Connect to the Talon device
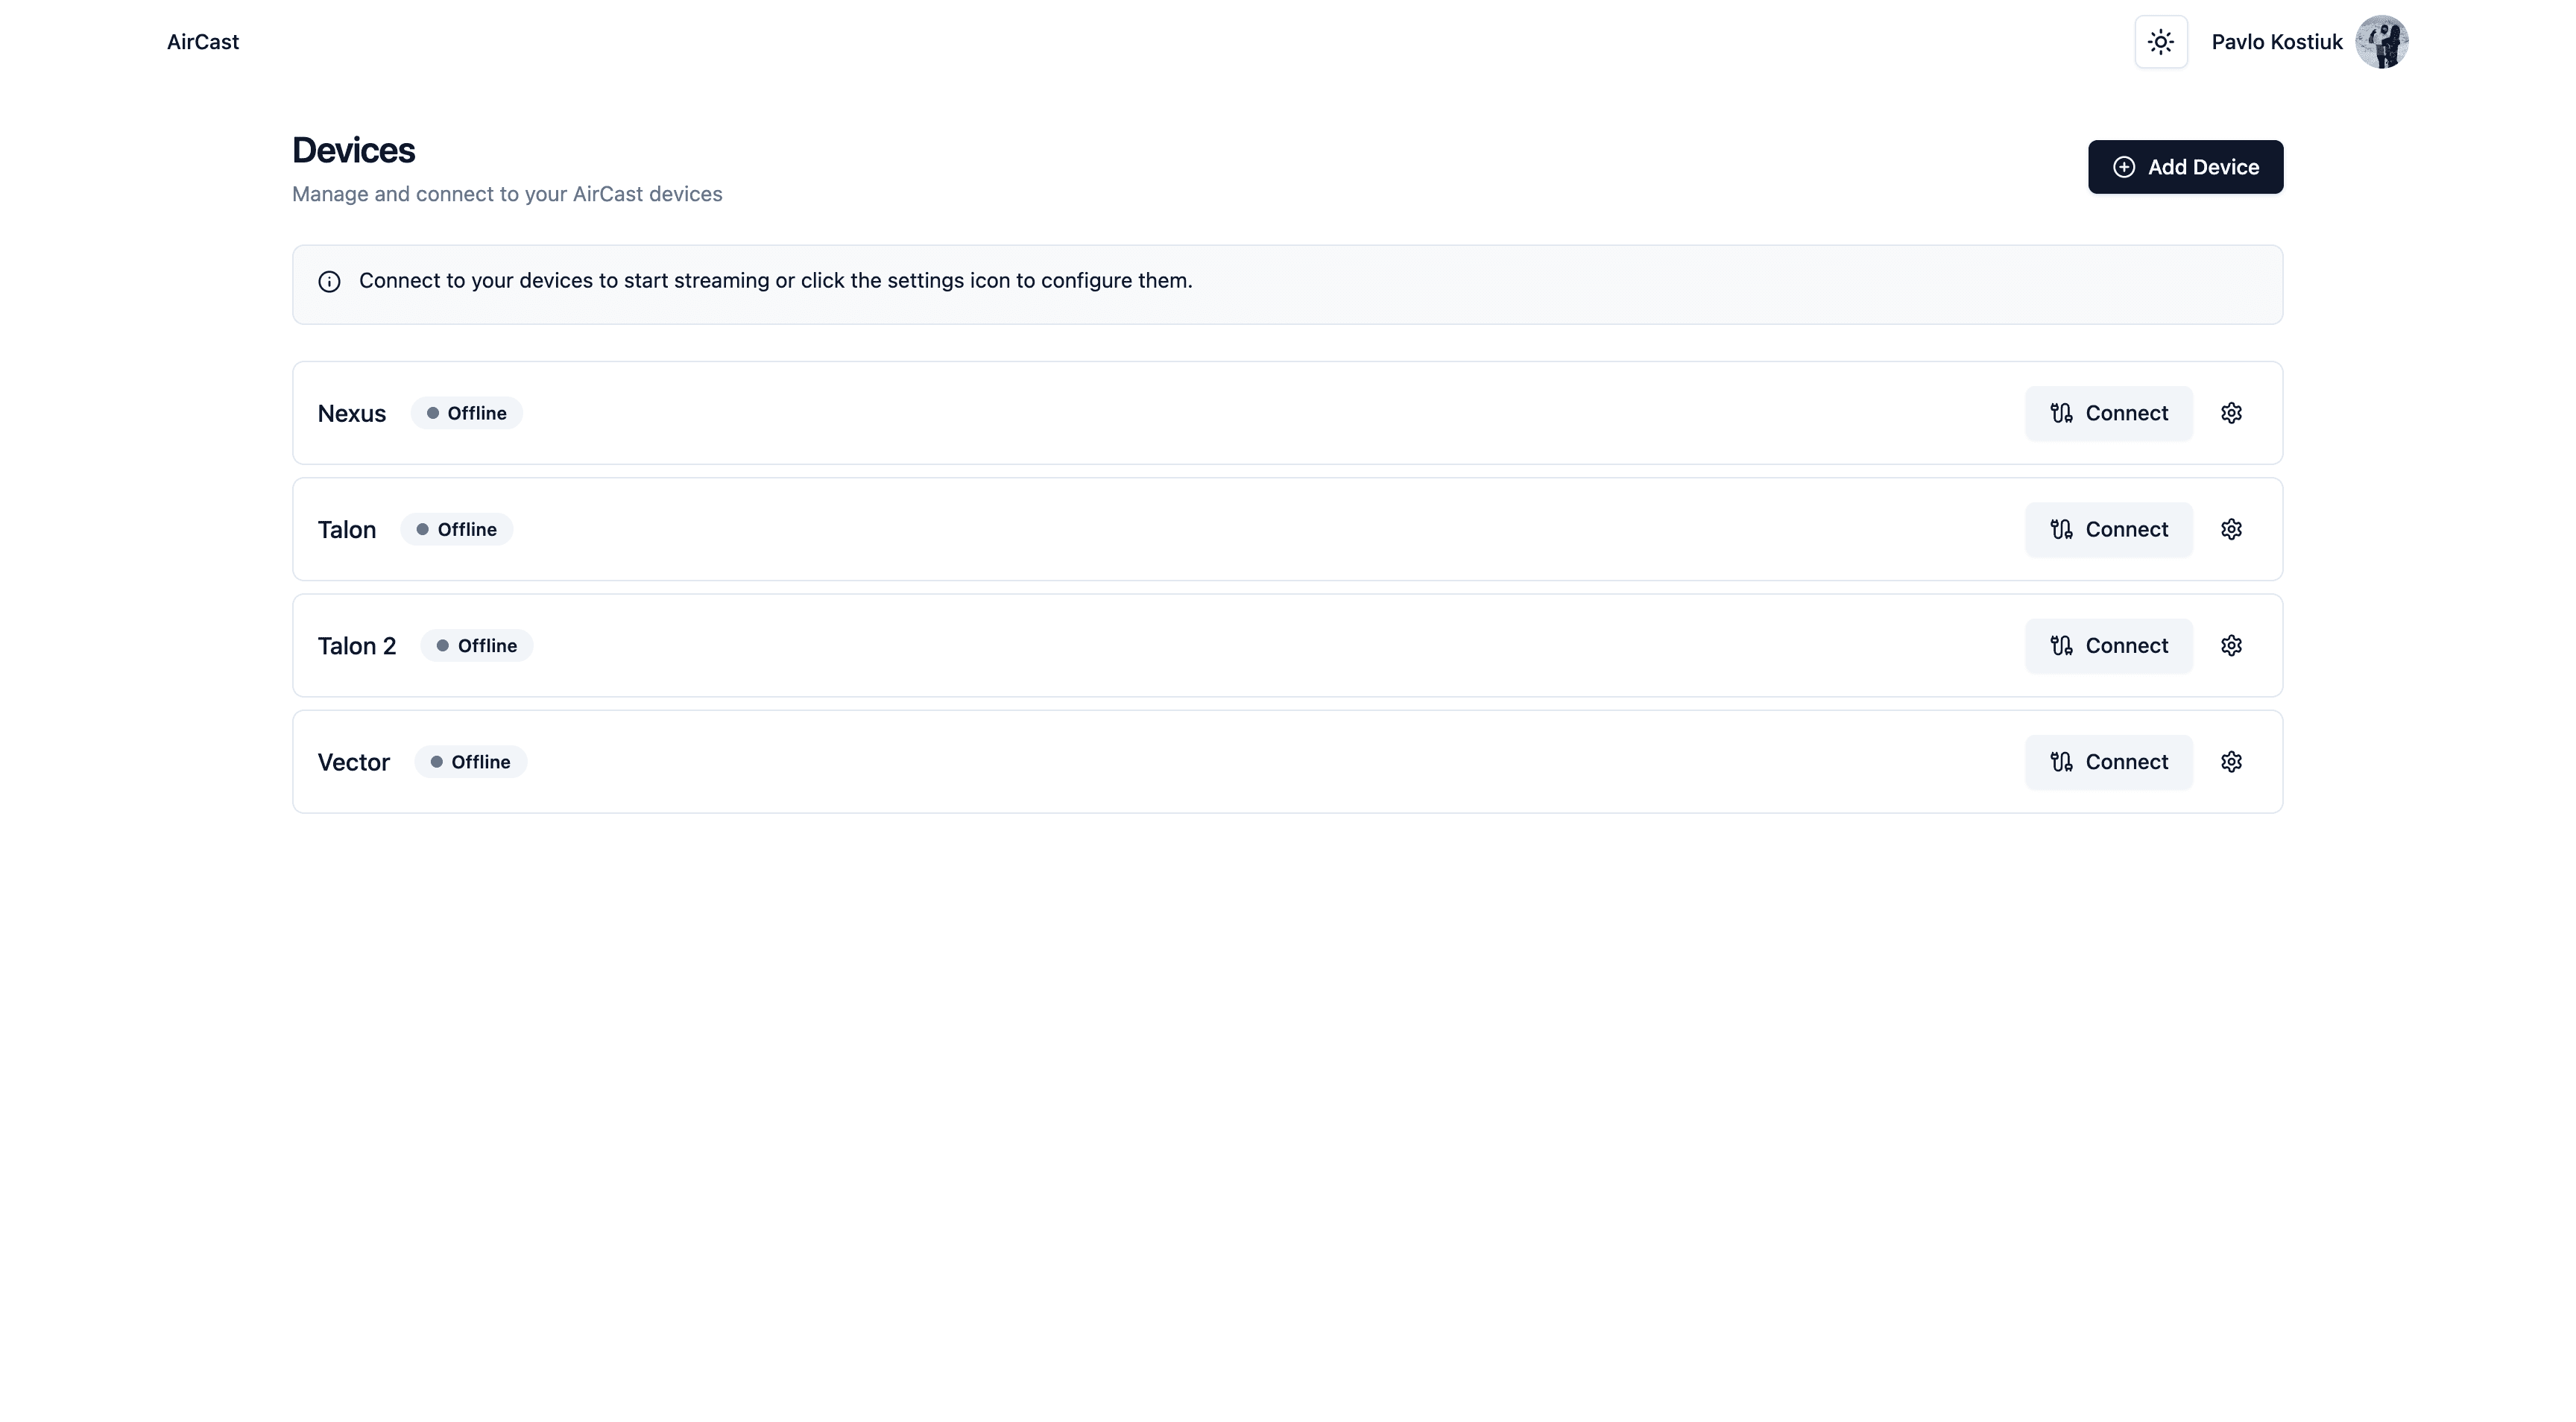Image resolution: width=2576 pixels, height=1422 pixels. pos(2108,529)
